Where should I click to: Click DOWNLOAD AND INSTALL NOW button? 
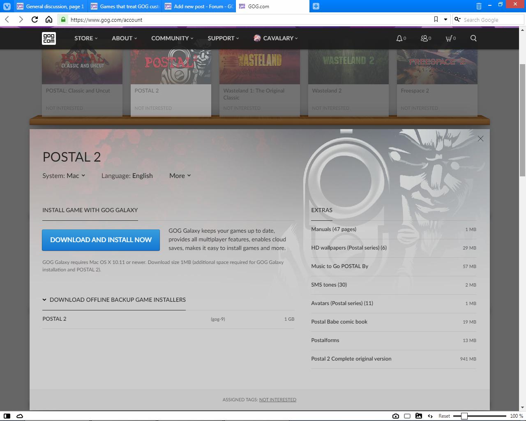[101, 240]
